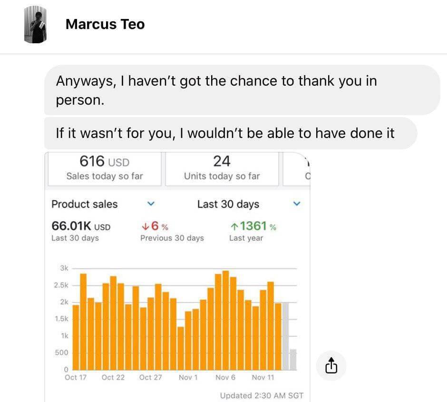
Task: Expand the Product sales dropdown chevron
Action: (151, 204)
